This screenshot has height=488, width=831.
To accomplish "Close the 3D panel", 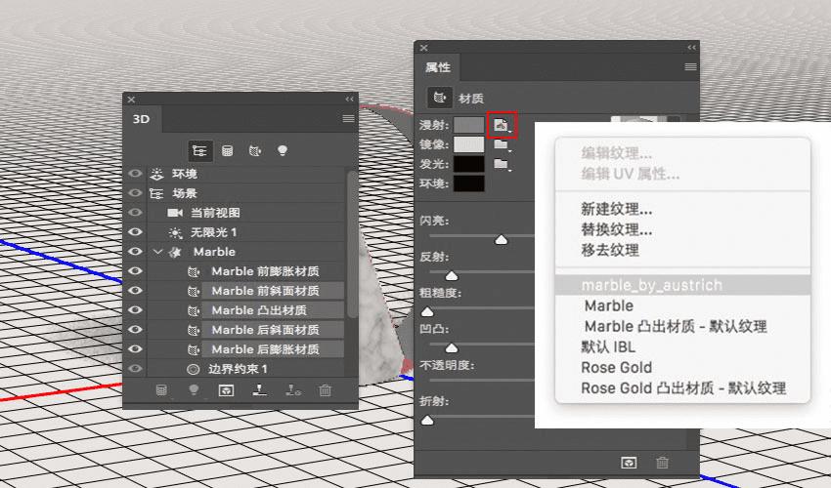I will 131,100.
